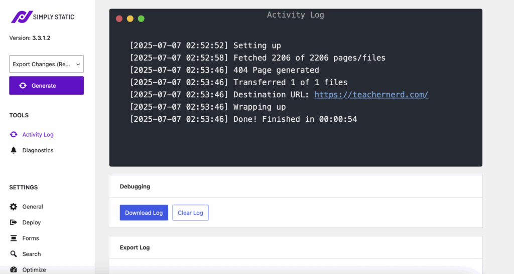Open Diagnostics in the sidebar
The width and height of the screenshot is (514, 274).
coord(38,150)
